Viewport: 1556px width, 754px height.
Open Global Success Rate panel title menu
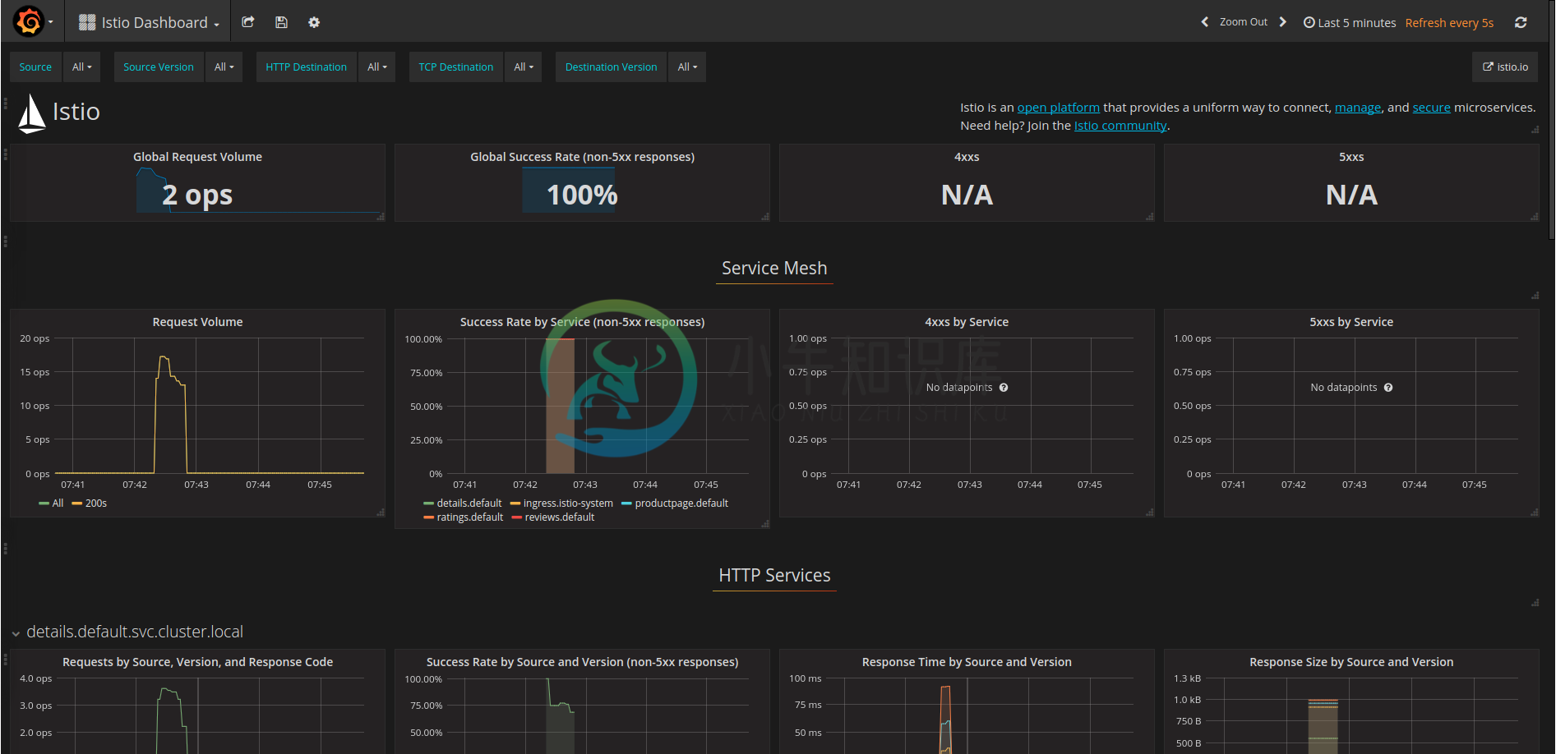(x=582, y=157)
